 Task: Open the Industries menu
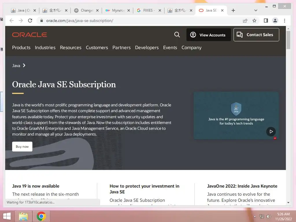45,48
